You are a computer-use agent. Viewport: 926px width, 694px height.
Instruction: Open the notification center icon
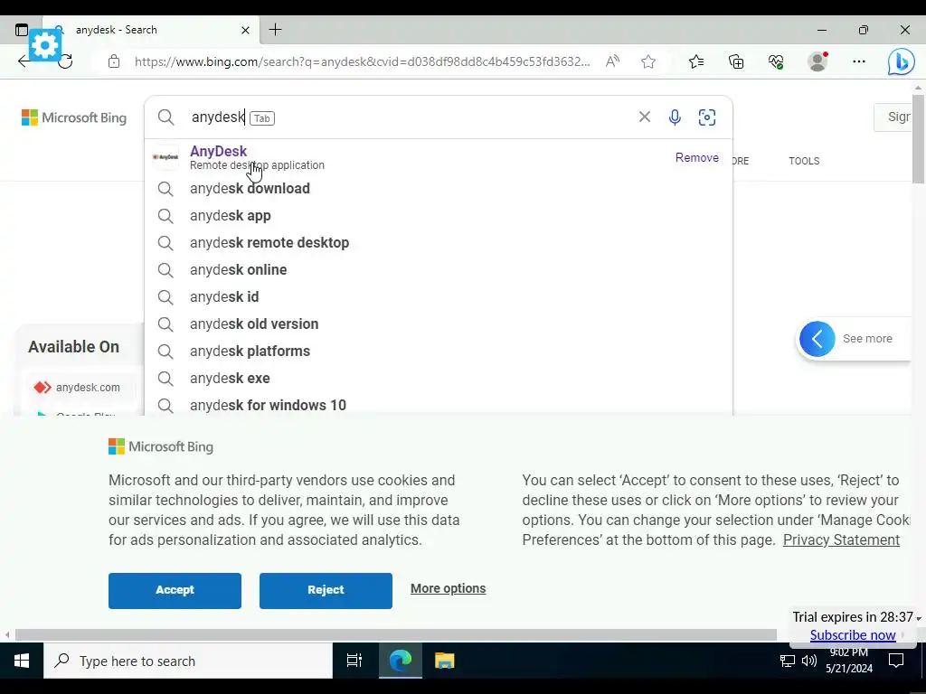click(896, 661)
